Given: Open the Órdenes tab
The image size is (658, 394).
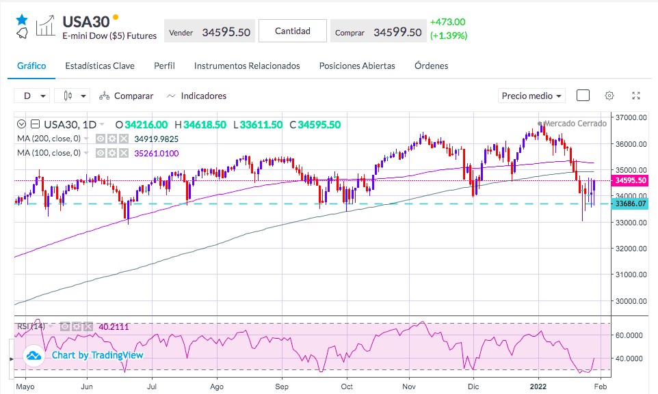Looking at the screenshot, I should 432,66.
